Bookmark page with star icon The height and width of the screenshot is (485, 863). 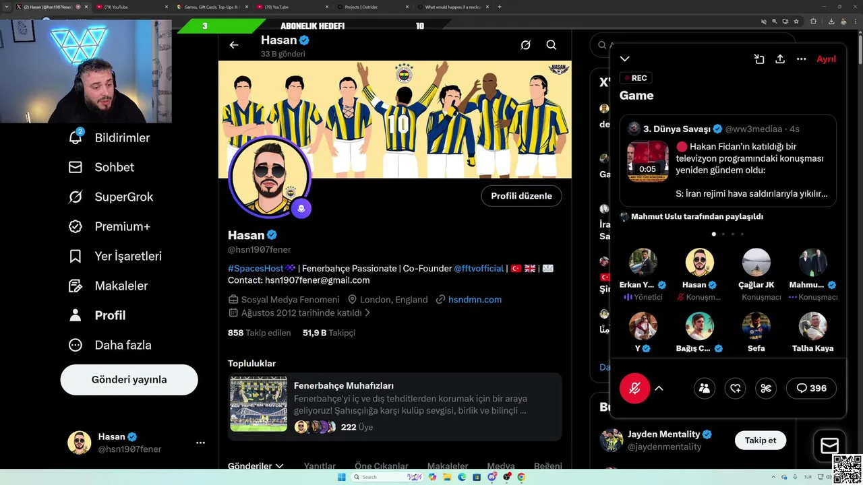tap(795, 22)
